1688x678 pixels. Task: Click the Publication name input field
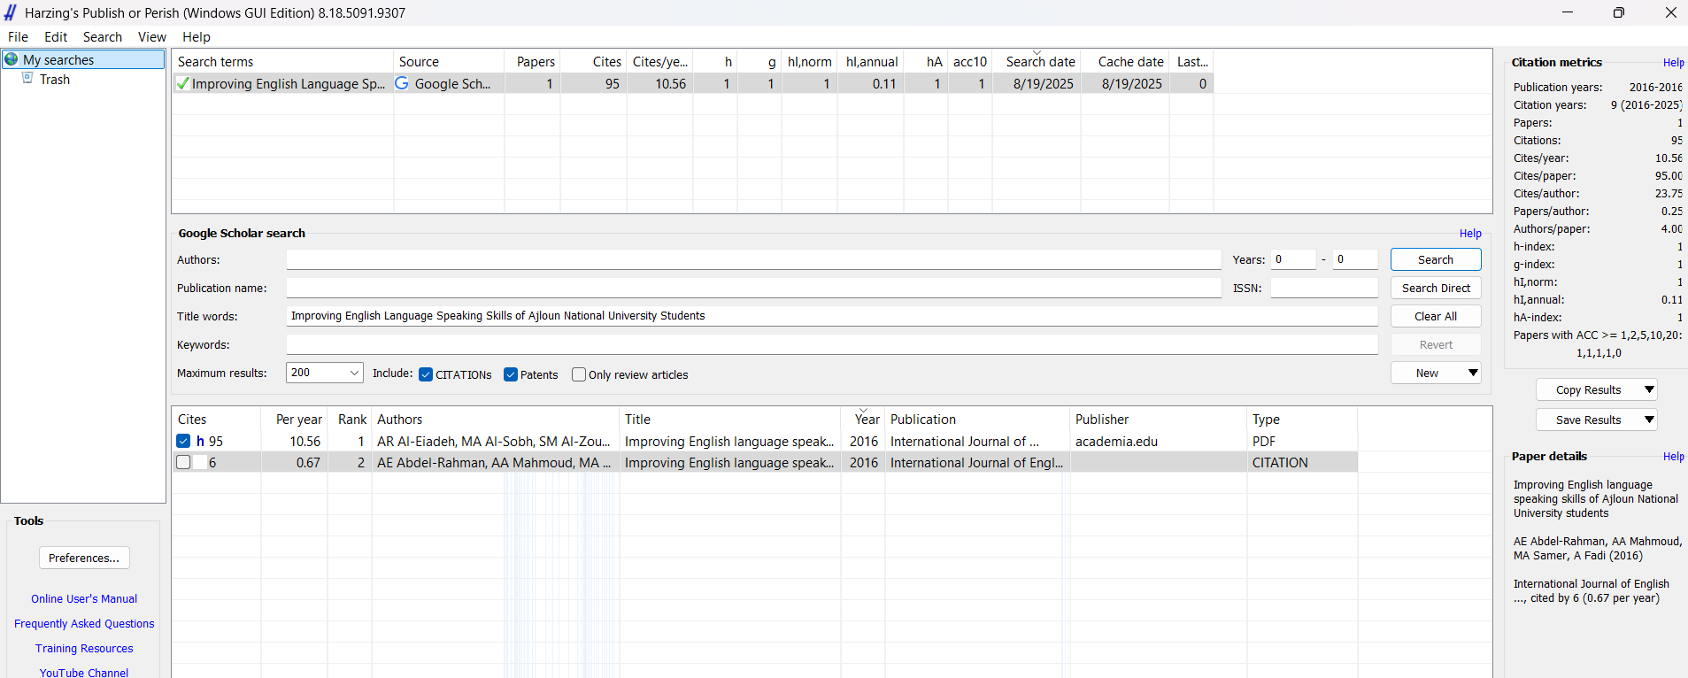(753, 288)
